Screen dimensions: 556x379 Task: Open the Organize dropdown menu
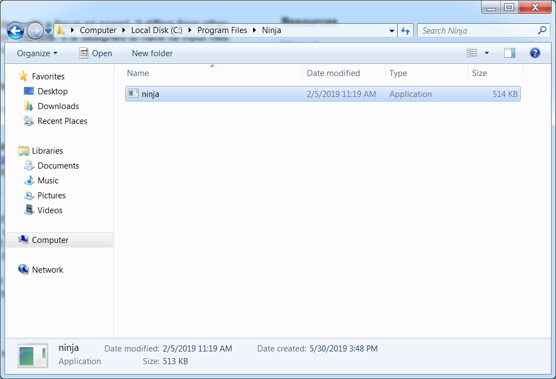coord(37,53)
